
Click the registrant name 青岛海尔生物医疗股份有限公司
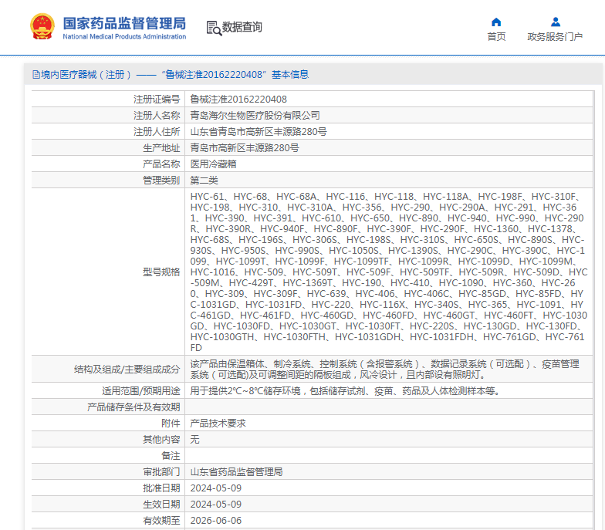coord(255,116)
